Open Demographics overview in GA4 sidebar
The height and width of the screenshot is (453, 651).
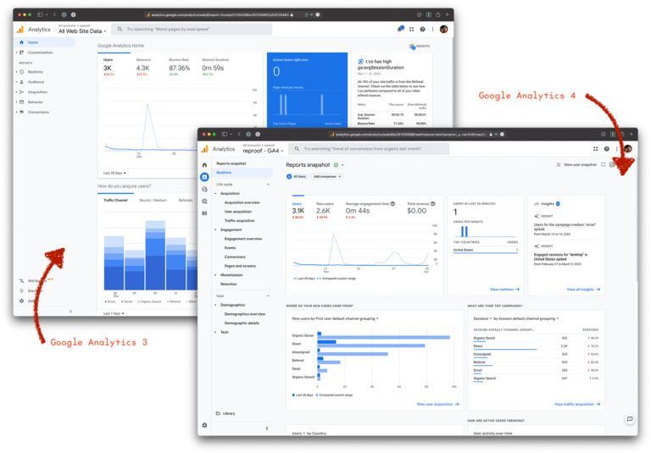coord(244,314)
